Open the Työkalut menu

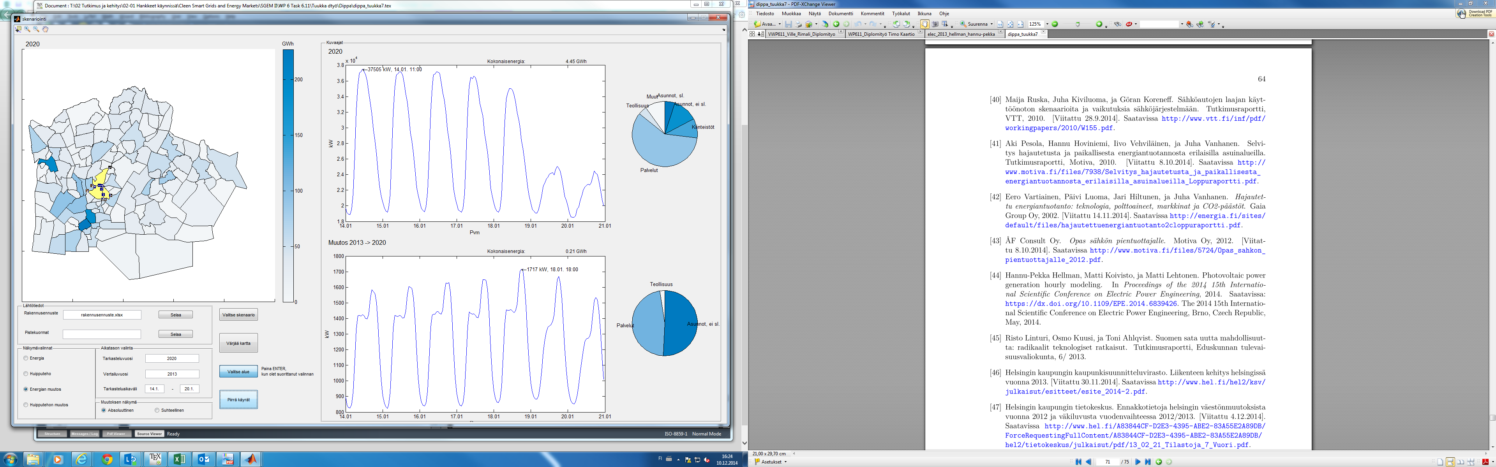click(901, 13)
